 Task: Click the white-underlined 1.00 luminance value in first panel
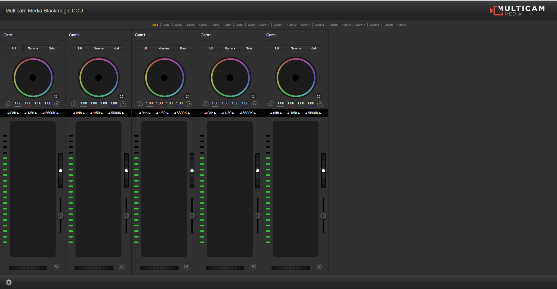tap(18, 104)
